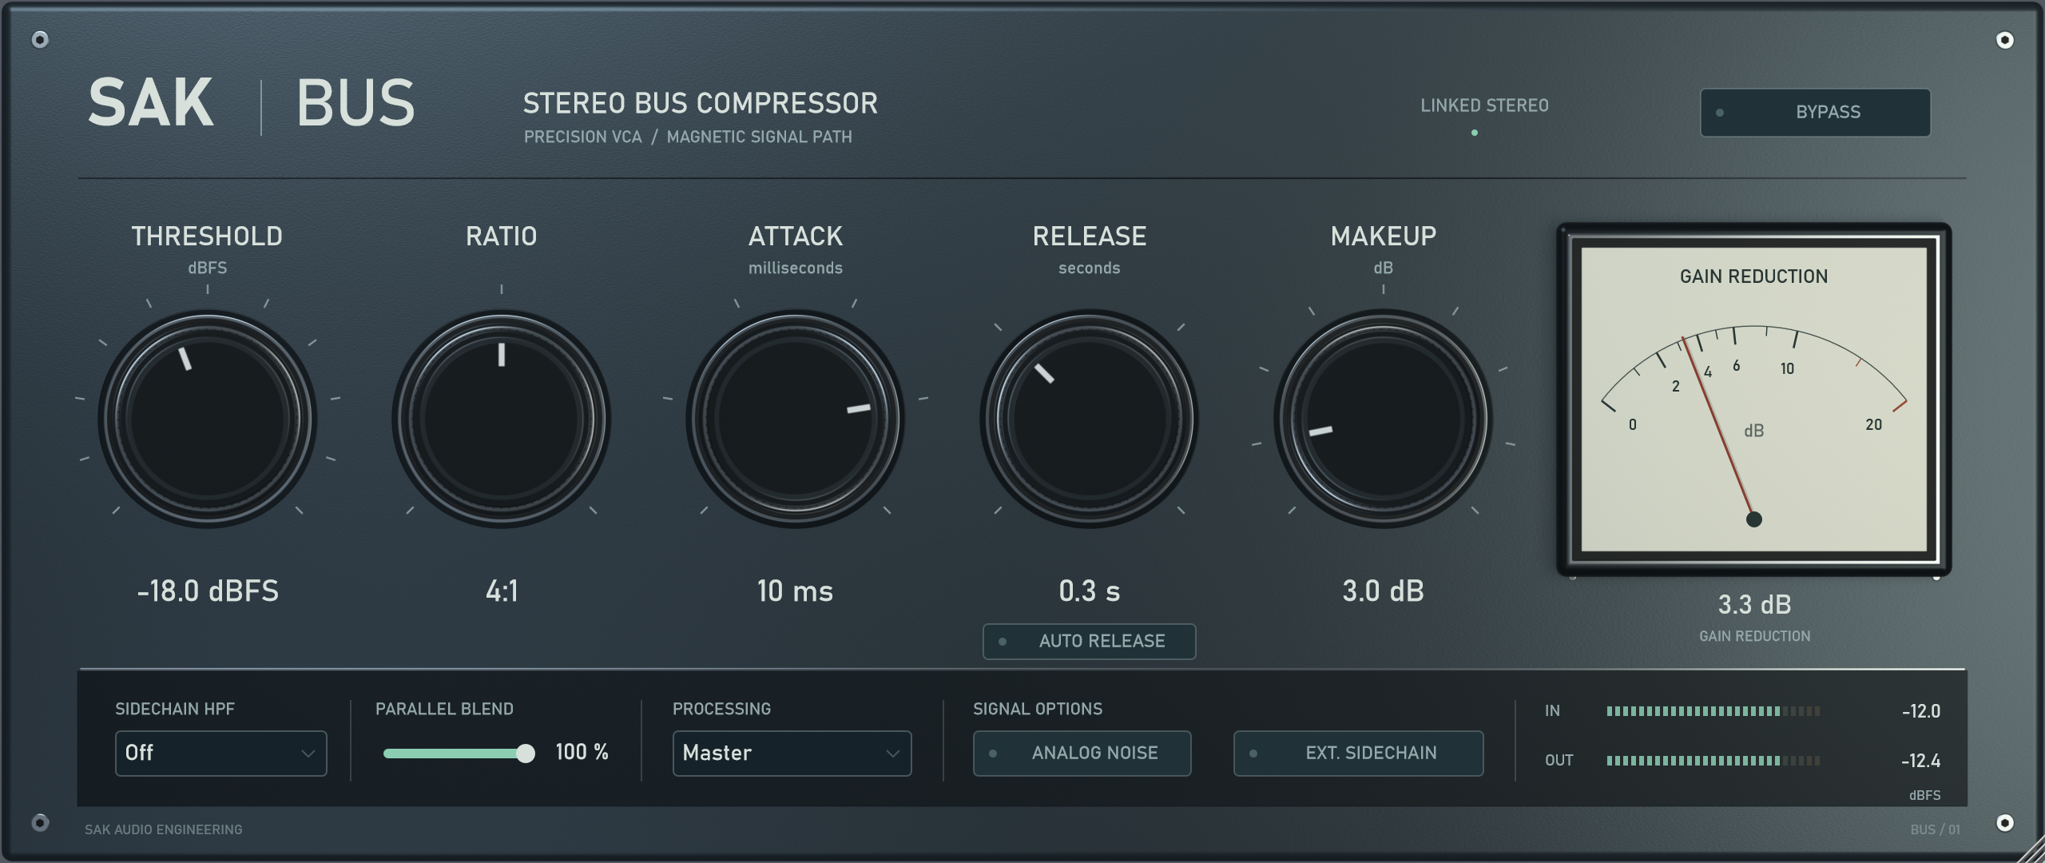Click the 100 % parallel blend value
The width and height of the screenshot is (2045, 863).
pos(582,752)
